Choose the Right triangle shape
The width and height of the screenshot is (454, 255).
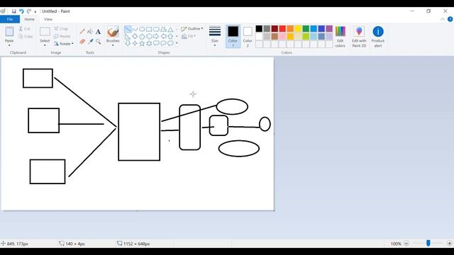(x=128, y=36)
